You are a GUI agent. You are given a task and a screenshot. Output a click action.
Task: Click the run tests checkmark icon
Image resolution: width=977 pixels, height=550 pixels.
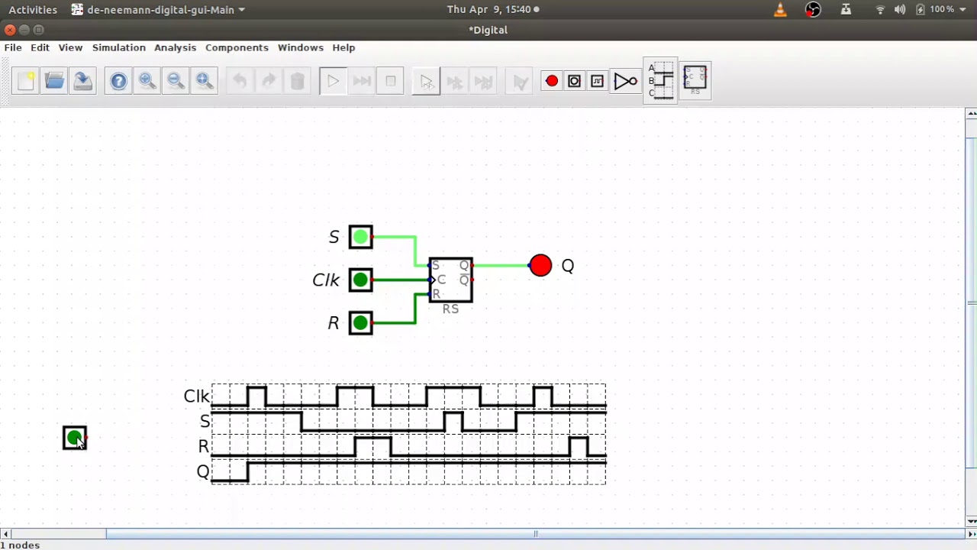click(521, 81)
